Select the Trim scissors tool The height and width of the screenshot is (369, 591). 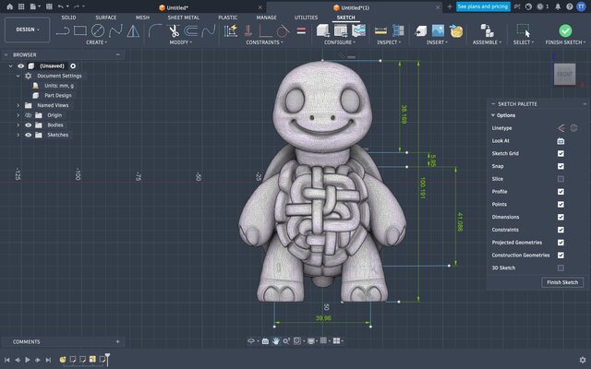tap(174, 30)
